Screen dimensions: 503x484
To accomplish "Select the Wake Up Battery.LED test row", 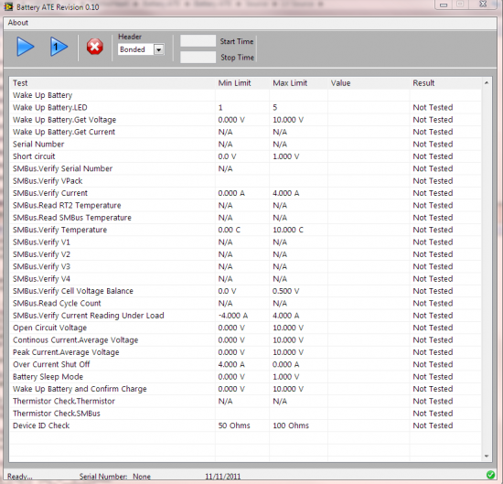I will 245,108.
